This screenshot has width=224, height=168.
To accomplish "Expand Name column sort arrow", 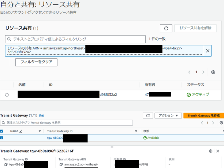I will 40,131.
